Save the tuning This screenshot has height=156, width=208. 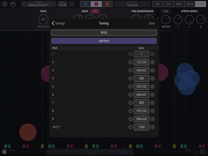point(152,23)
